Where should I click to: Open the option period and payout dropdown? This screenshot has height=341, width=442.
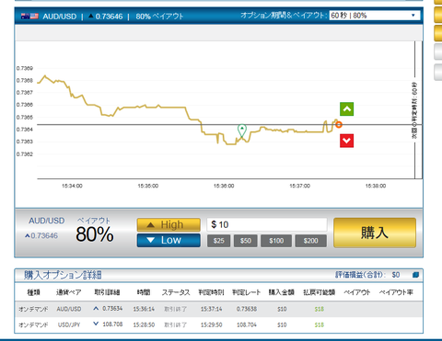pos(375,16)
